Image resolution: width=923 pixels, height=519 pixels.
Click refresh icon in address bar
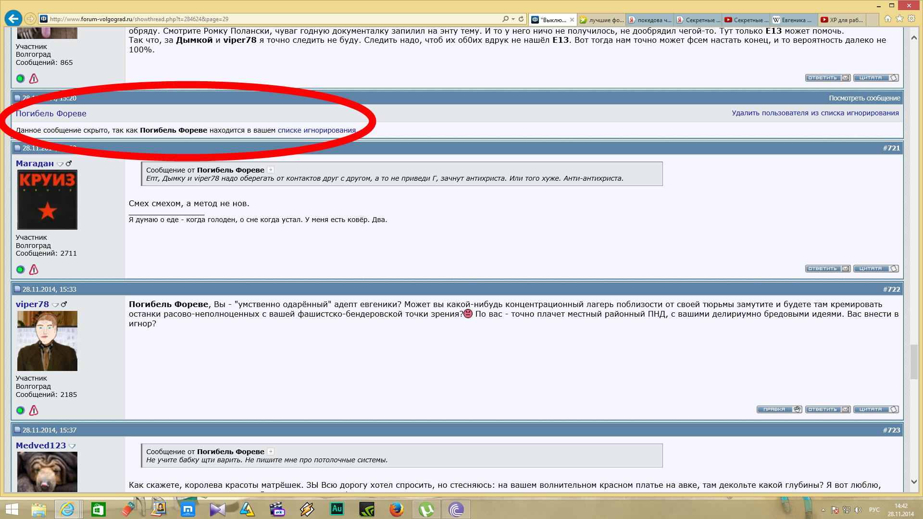[521, 19]
